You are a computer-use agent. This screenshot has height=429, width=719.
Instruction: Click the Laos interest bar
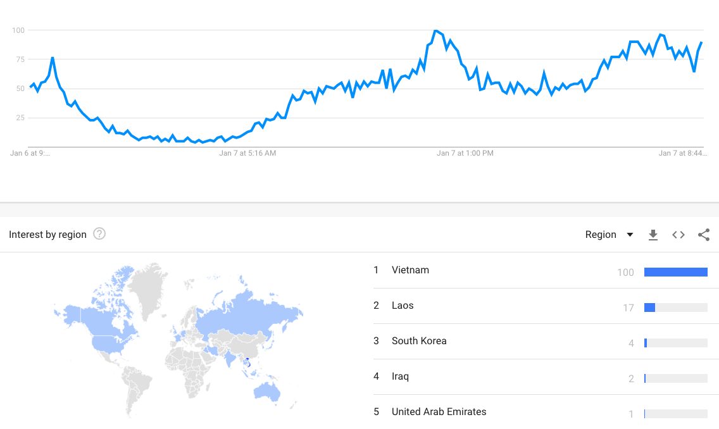pos(675,308)
